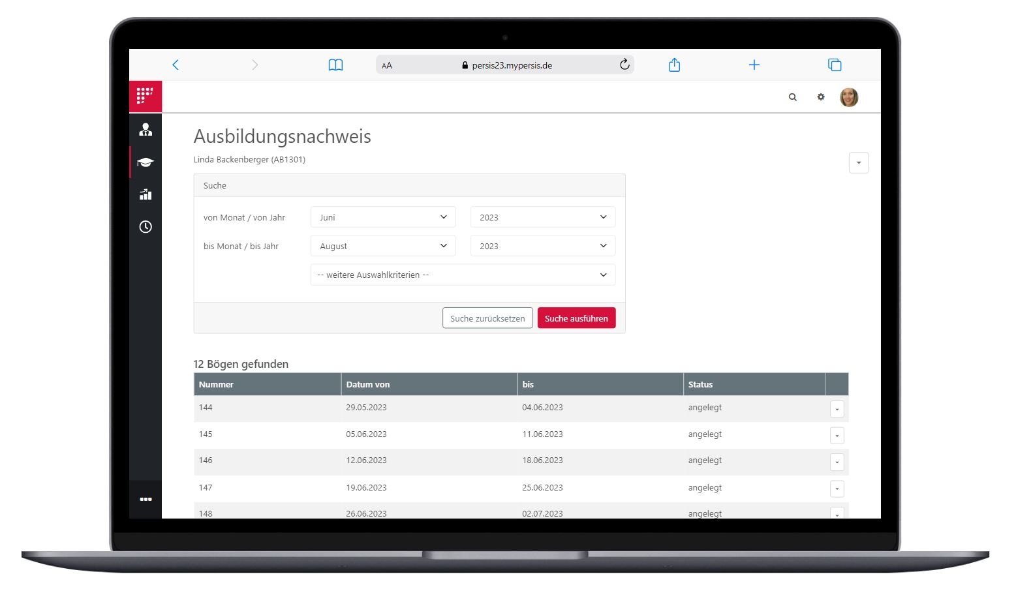Screen dimensions: 1016x589
Task: Click the user profile avatar
Action: 849,97
